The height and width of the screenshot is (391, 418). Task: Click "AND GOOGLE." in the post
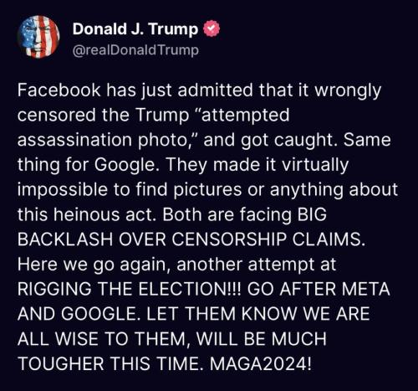(x=77, y=314)
